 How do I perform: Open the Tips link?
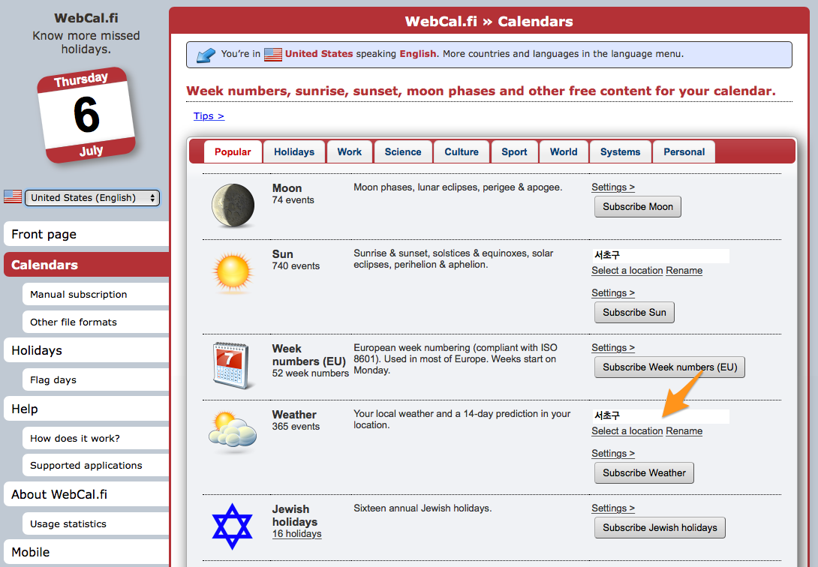pyautogui.click(x=209, y=116)
